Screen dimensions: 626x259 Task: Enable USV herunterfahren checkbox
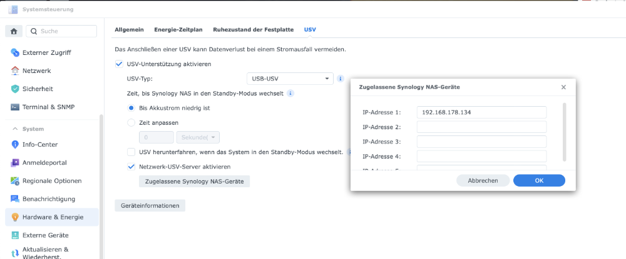[131, 152]
